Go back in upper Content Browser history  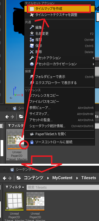click(x=7, y=117)
